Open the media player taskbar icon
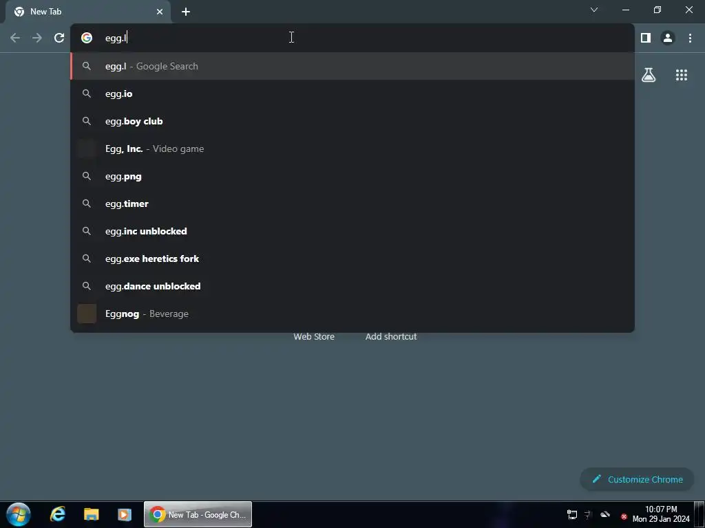The image size is (705, 528). pos(125,514)
